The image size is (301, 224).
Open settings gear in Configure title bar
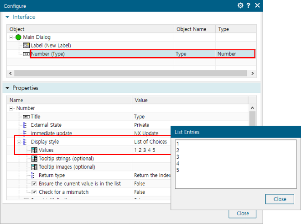[240, 5]
